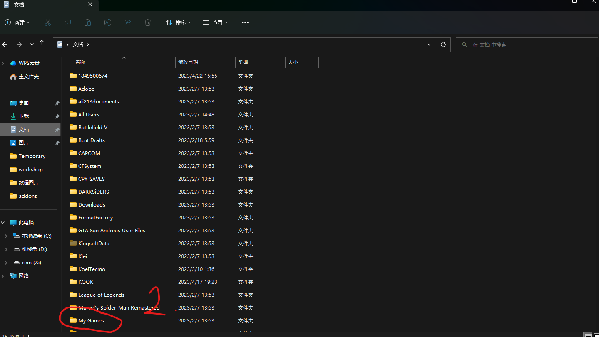Viewport: 599px width, 337px height.
Task: Refresh the folder view
Action: [443, 44]
